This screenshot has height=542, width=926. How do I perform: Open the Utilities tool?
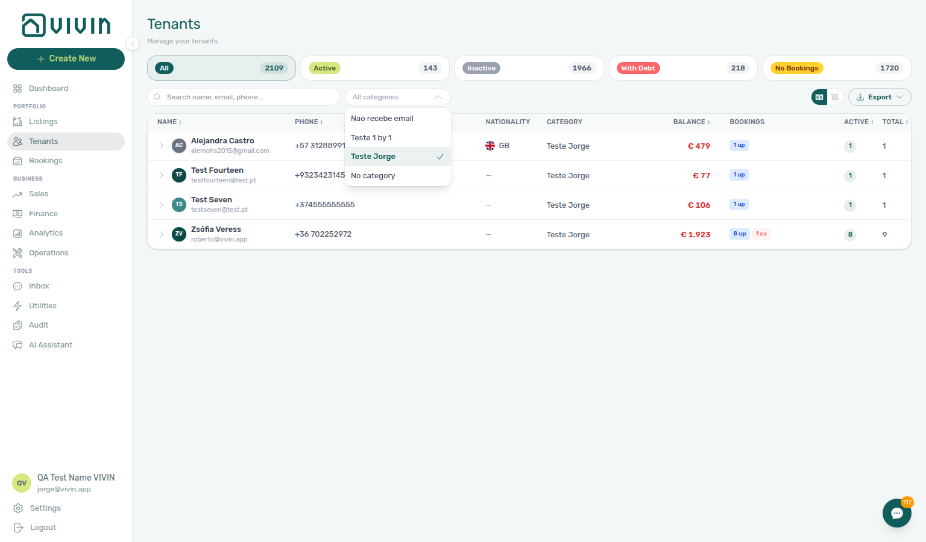point(66,306)
